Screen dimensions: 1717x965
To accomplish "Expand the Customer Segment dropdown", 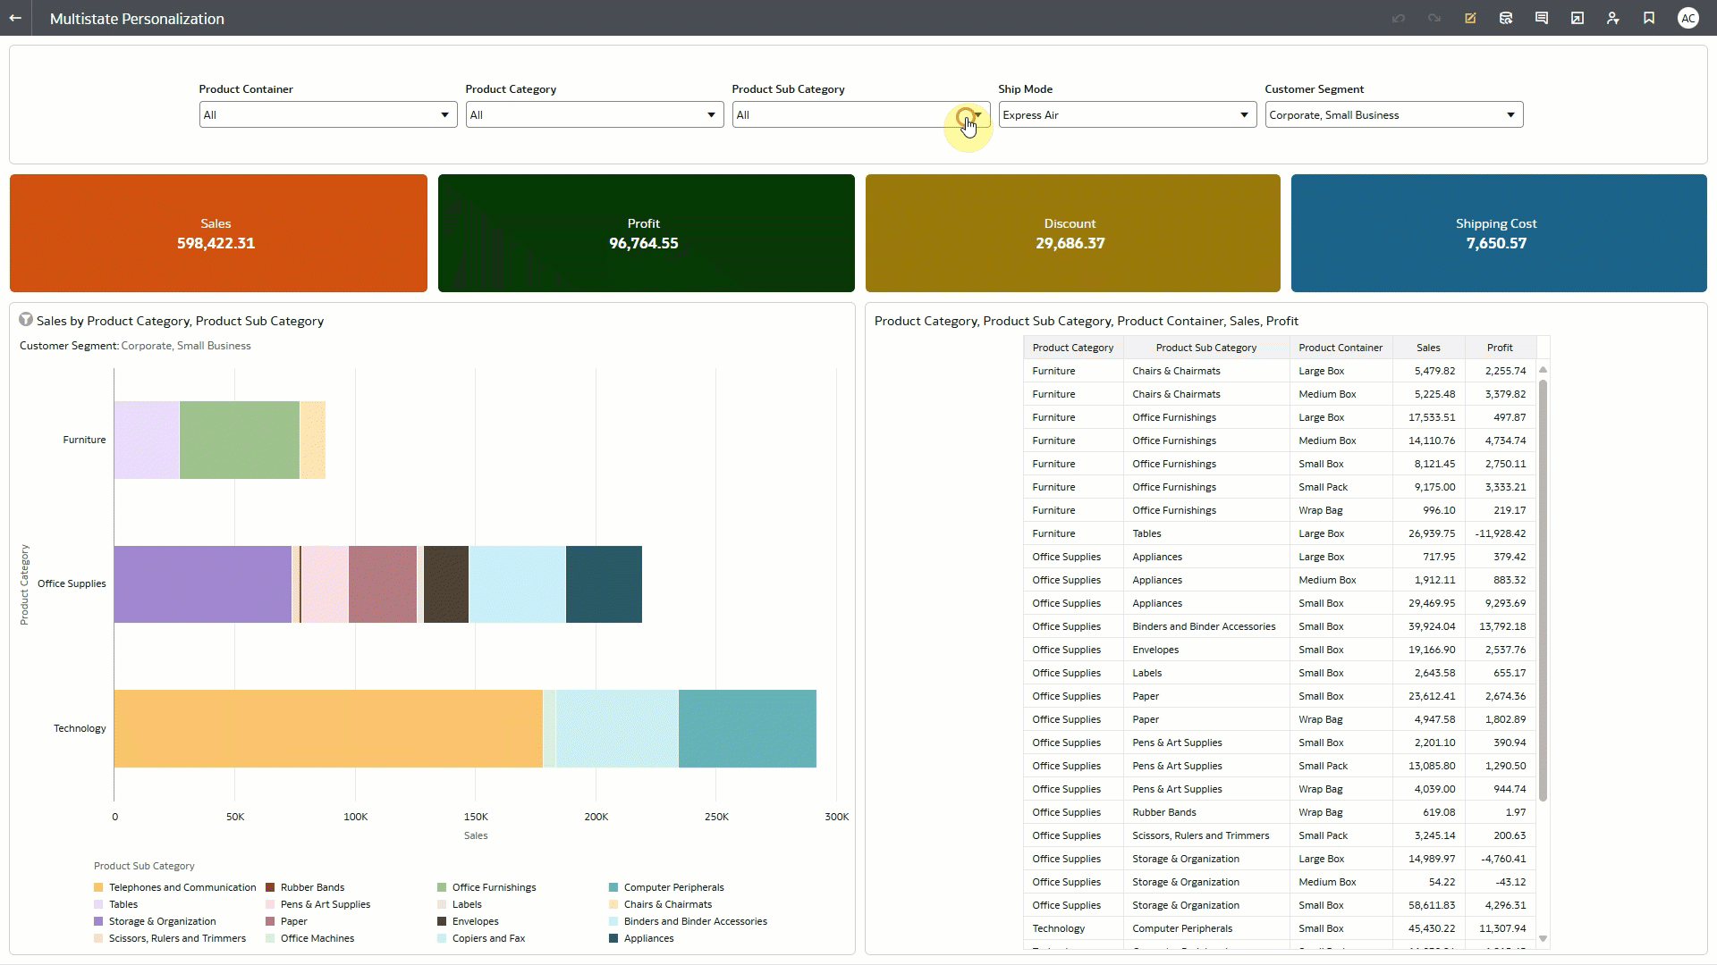I will tap(1510, 115).
